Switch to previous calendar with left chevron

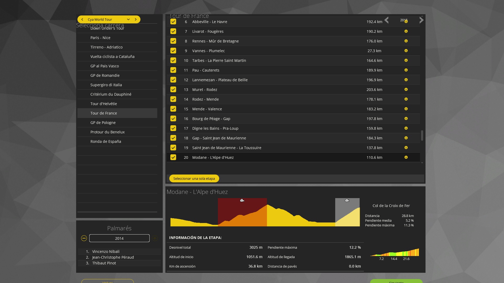coord(82,19)
